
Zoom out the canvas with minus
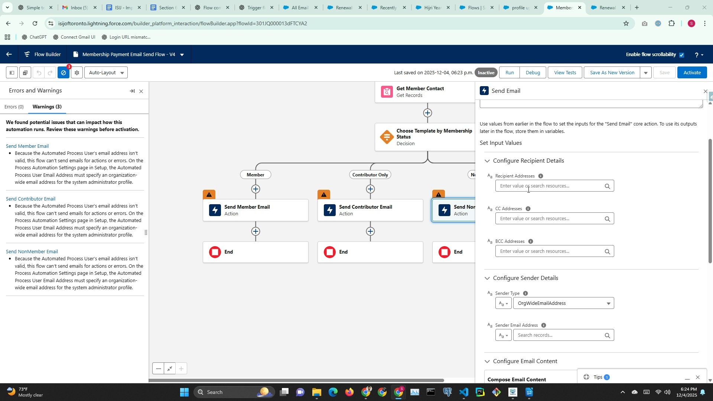(159, 369)
